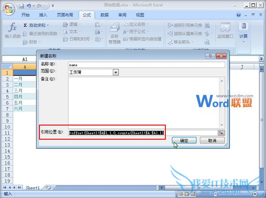Screen dimensions: 266x198
Task: Open the 页面布局 tab
Action: [65, 15]
